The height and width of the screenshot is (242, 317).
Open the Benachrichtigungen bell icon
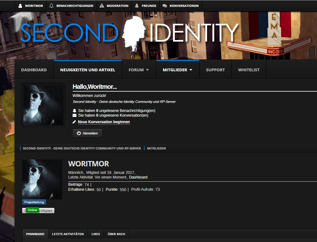point(52,6)
